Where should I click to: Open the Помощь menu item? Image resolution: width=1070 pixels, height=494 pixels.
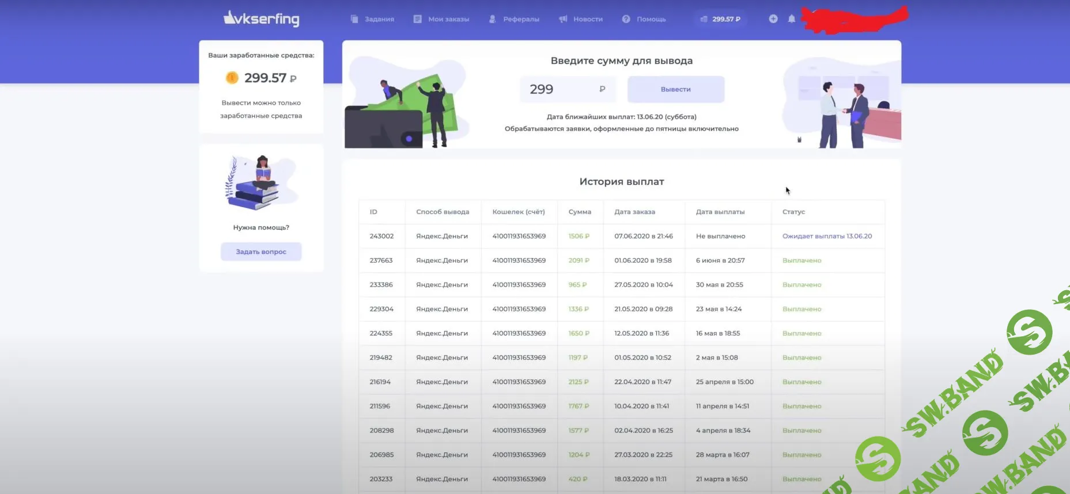pyautogui.click(x=644, y=19)
